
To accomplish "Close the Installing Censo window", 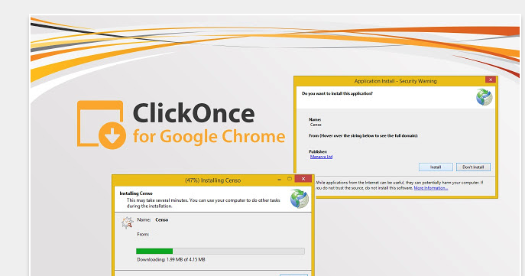I will tap(303, 179).
